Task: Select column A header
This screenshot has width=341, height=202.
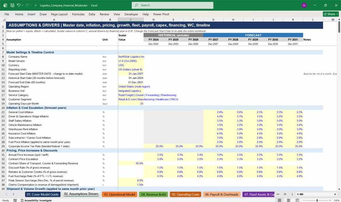Action: (x=54, y=19)
